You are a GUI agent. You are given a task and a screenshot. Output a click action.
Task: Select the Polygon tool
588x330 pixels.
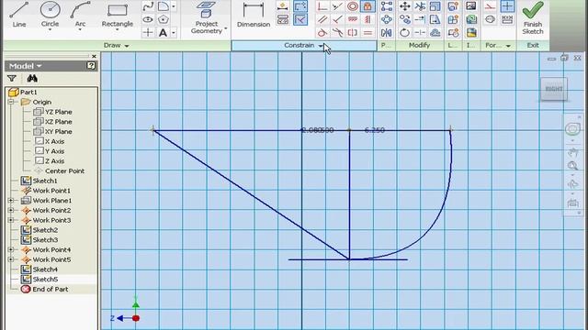164,19
